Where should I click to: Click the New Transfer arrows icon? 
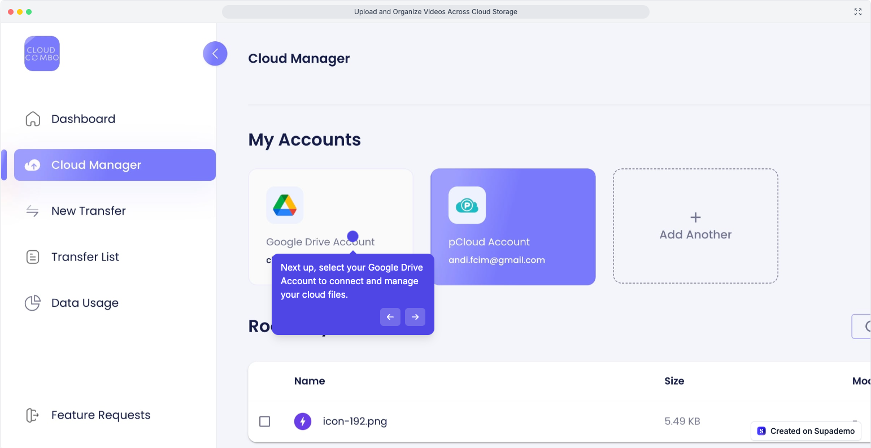[33, 211]
